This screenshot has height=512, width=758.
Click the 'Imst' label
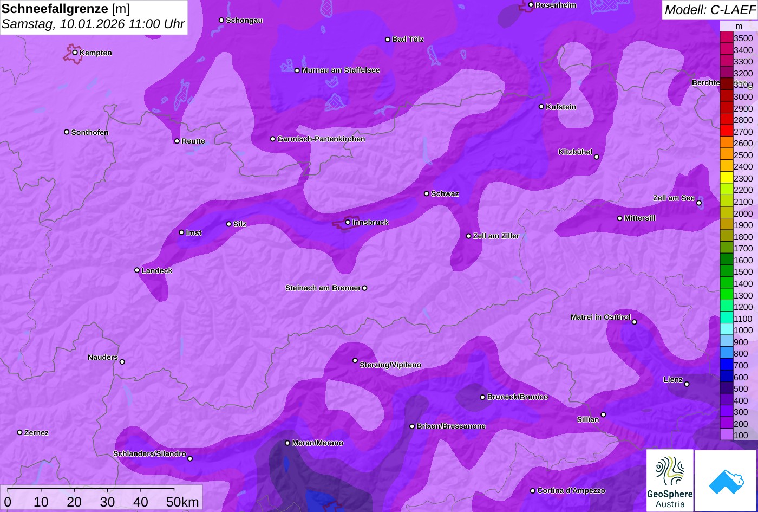[x=194, y=232]
